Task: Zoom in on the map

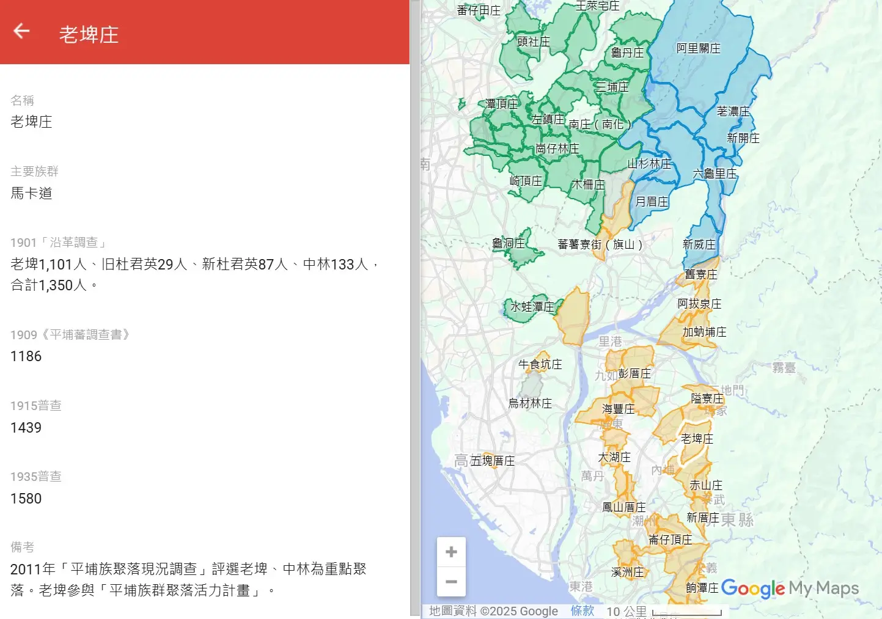Action: pyautogui.click(x=451, y=552)
